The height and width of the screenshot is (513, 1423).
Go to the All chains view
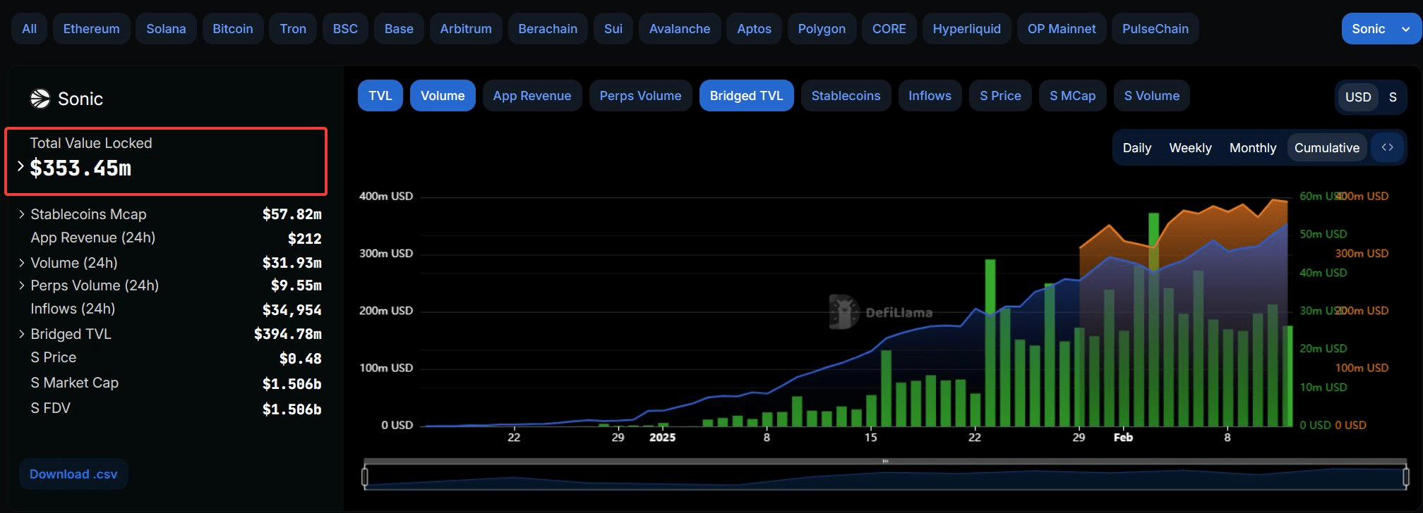(29, 29)
